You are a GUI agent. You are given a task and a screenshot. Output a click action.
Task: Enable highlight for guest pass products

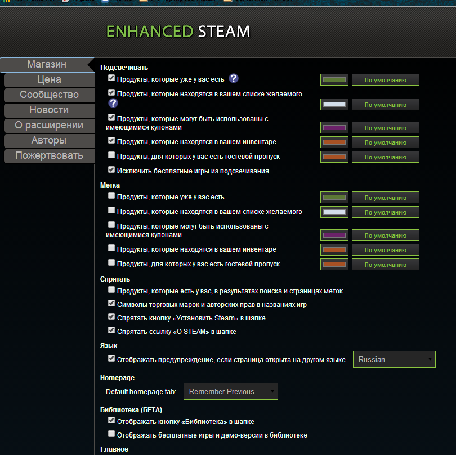[111, 155]
